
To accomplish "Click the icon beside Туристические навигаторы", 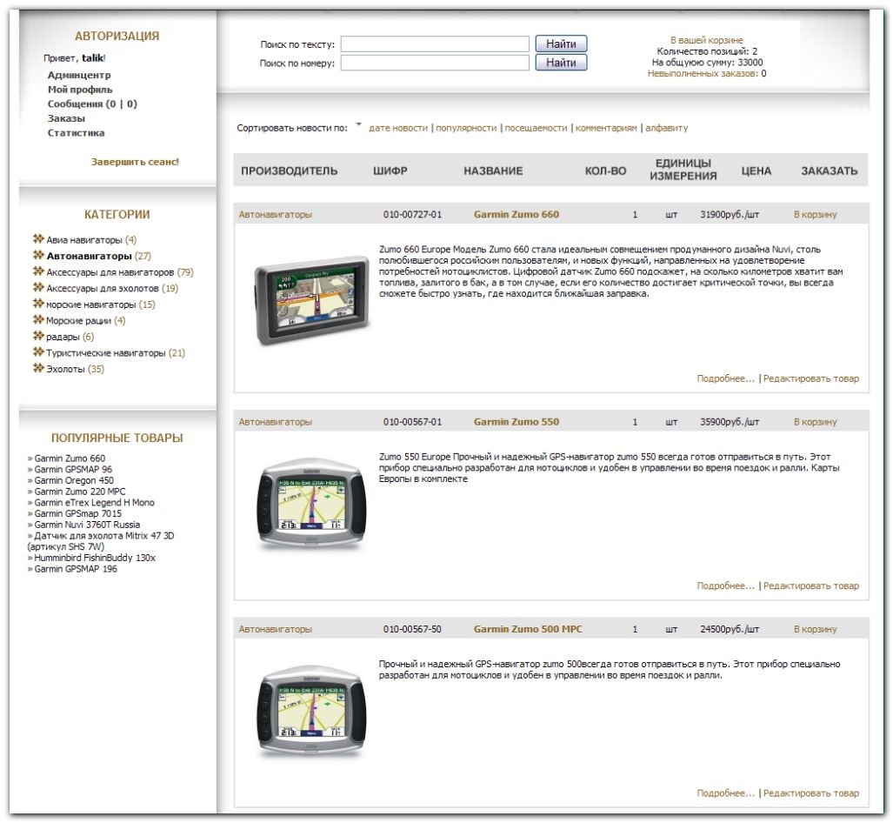I will click(38, 351).
